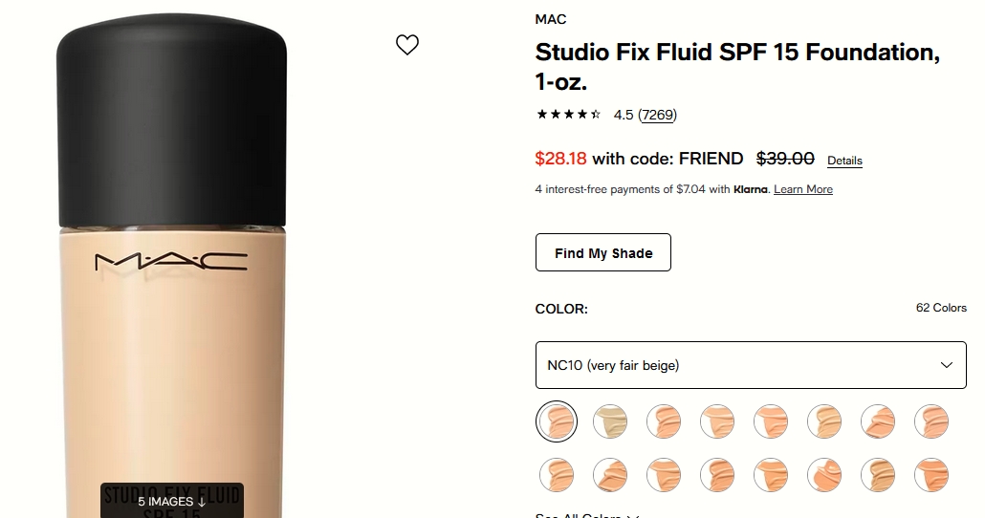Image resolution: width=985 pixels, height=518 pixels.
Task: Click the star rating icons
Action: tap(568, 115)
